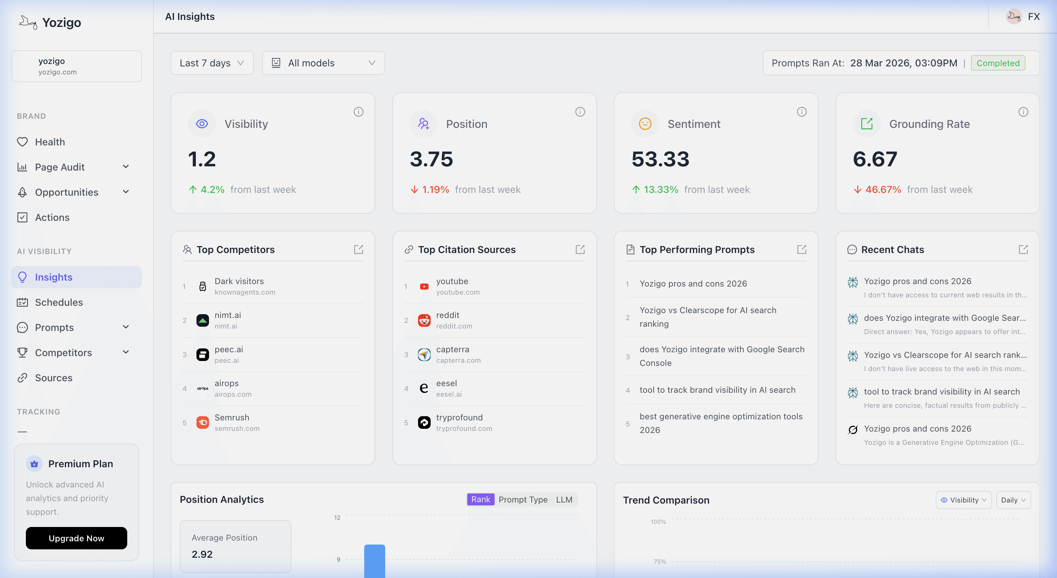Open the Last 7 days dropdown

pos(212,63)
